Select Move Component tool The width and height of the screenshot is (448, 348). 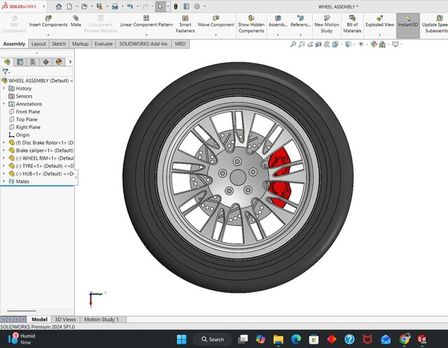pyautogui.click(x=216, y=22)
